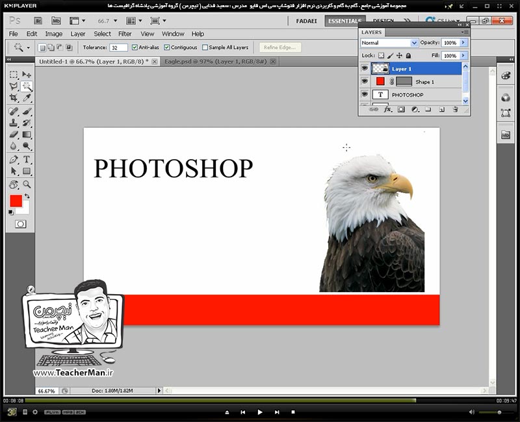Stop playback in KMPlayer

(293, 412)
